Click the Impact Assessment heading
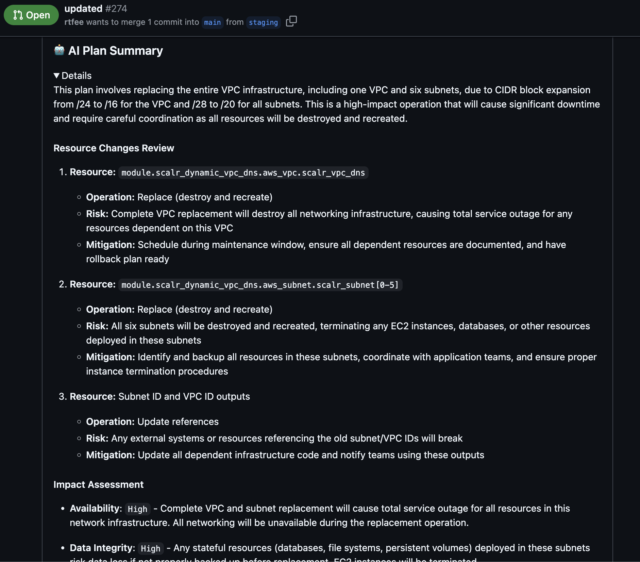 (98, 484)
